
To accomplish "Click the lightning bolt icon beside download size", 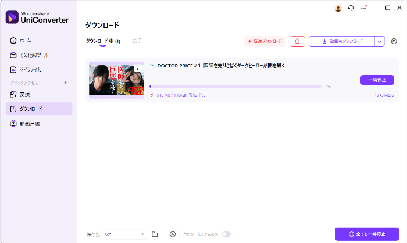I will (x=152, y=95).
